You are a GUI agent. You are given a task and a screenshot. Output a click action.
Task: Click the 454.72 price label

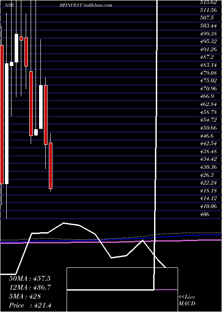click(208, 120)
